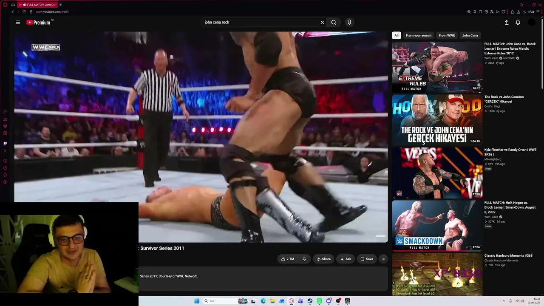
Task: Open Discord from the taskbar
Action: [x=329, y=301]
